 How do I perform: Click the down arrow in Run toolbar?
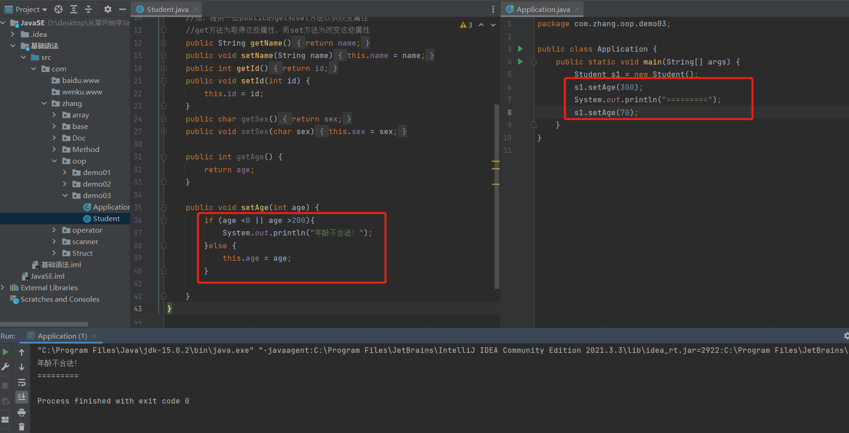tap(22, 367)
